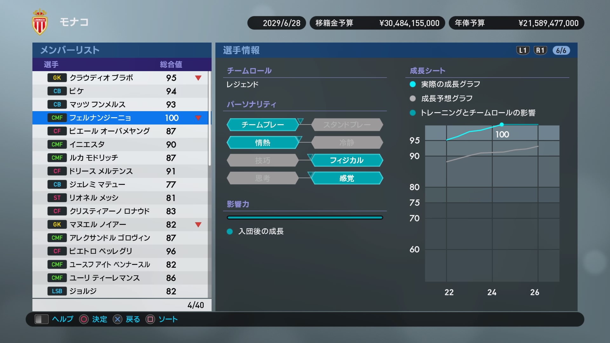The height and width of the screenshot is (343, 610).
Task: Click the touchpad ヘルプ help icon
Action: click(41, 319)
